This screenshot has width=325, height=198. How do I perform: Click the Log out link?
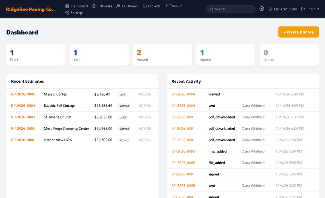pyautogui.click(x=310, y=9)
